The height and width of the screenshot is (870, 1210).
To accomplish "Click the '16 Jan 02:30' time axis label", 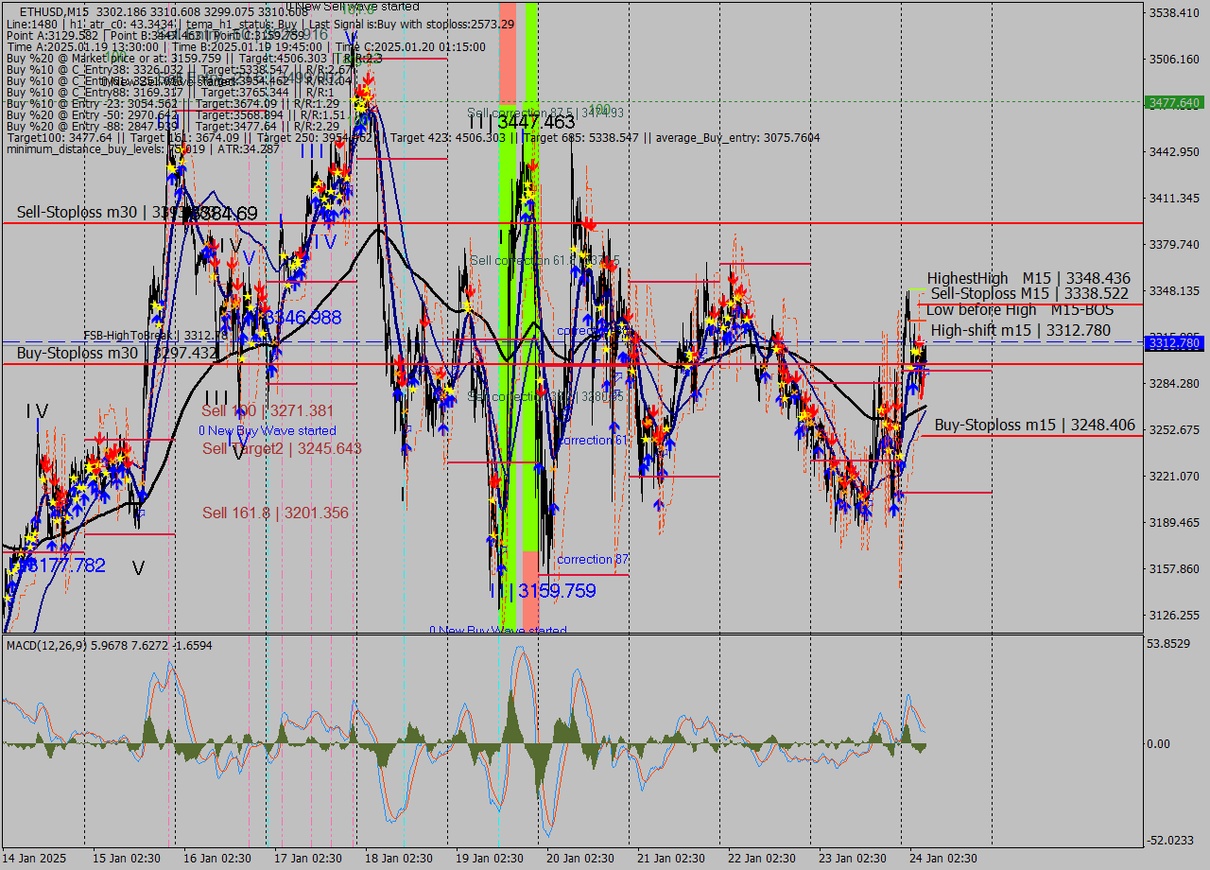I will 217,858.
